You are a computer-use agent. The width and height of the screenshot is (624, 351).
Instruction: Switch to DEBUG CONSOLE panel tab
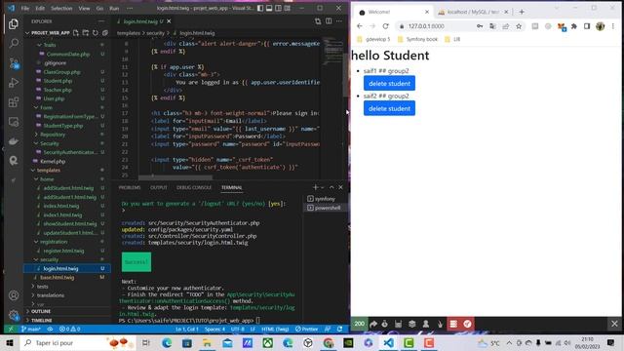pos(194,187)
